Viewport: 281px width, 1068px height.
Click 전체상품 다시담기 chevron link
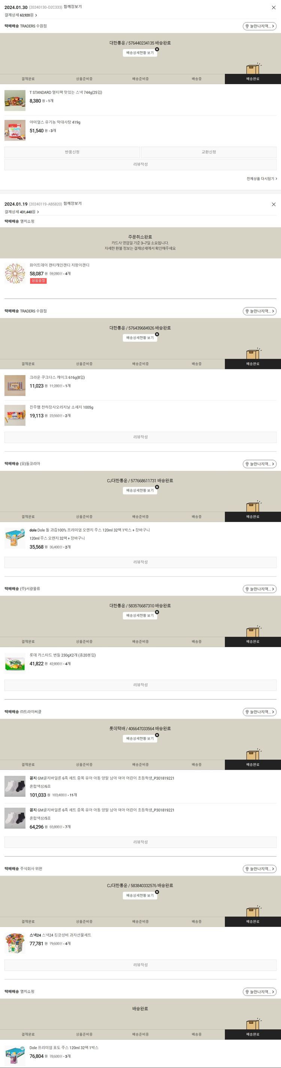262,179
